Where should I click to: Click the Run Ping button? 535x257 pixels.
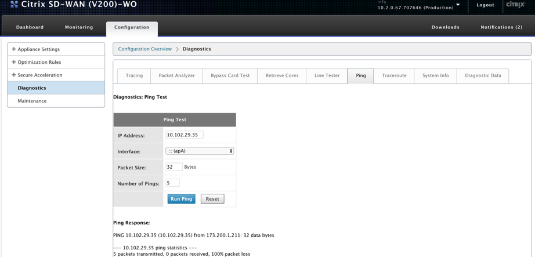182,199
